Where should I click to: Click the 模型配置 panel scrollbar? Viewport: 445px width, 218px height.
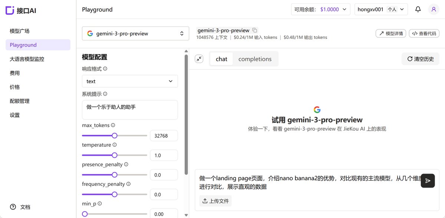click(186, 115)
